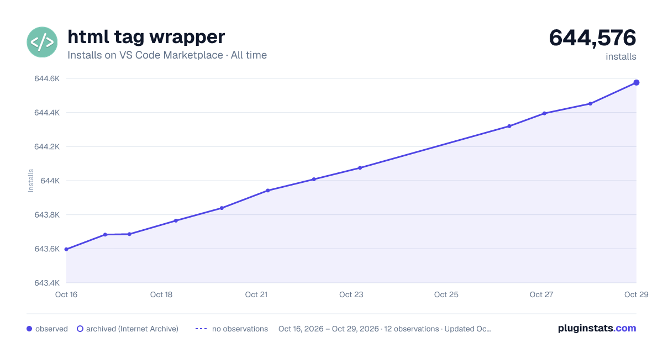Click the 644.4K y-axis label

pos(47,113)
